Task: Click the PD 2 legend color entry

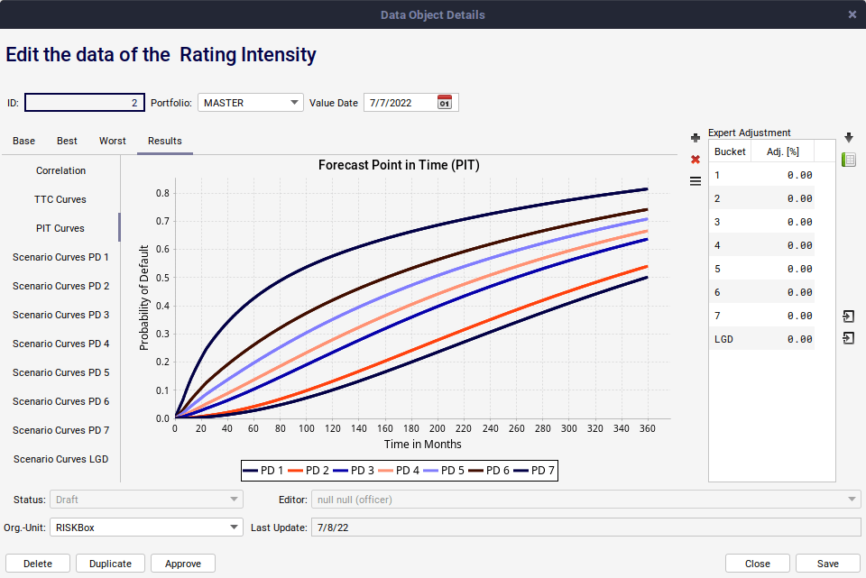Action: tap(309, 471)
